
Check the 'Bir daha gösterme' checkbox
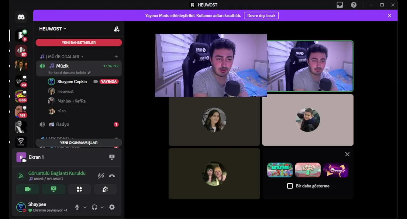[290, 186]
